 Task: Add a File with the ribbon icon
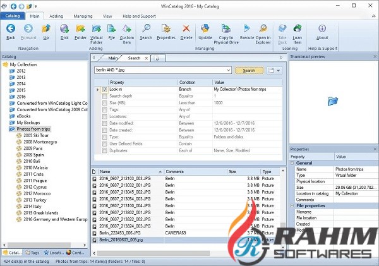(111, 29)
